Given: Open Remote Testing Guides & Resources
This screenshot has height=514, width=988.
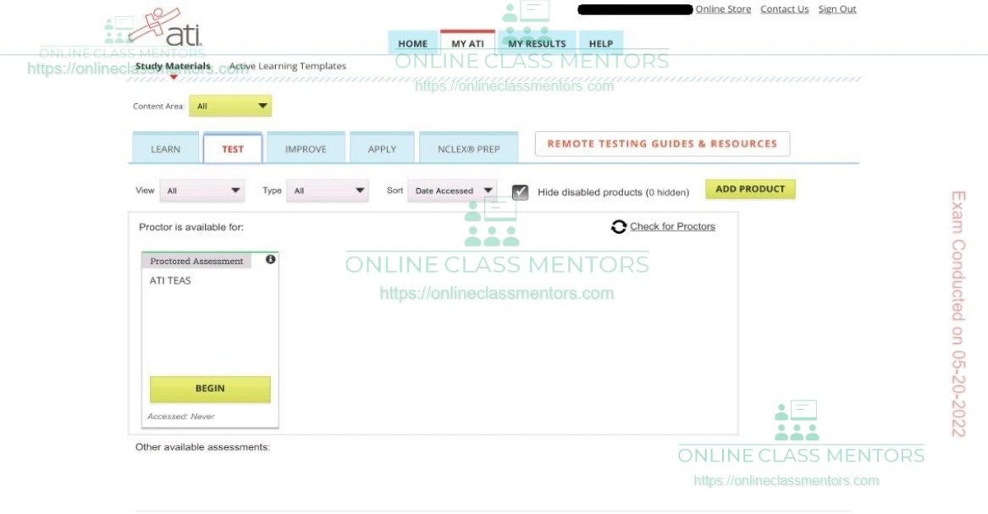Looking at the screenshot, I should tap(662, 144).
